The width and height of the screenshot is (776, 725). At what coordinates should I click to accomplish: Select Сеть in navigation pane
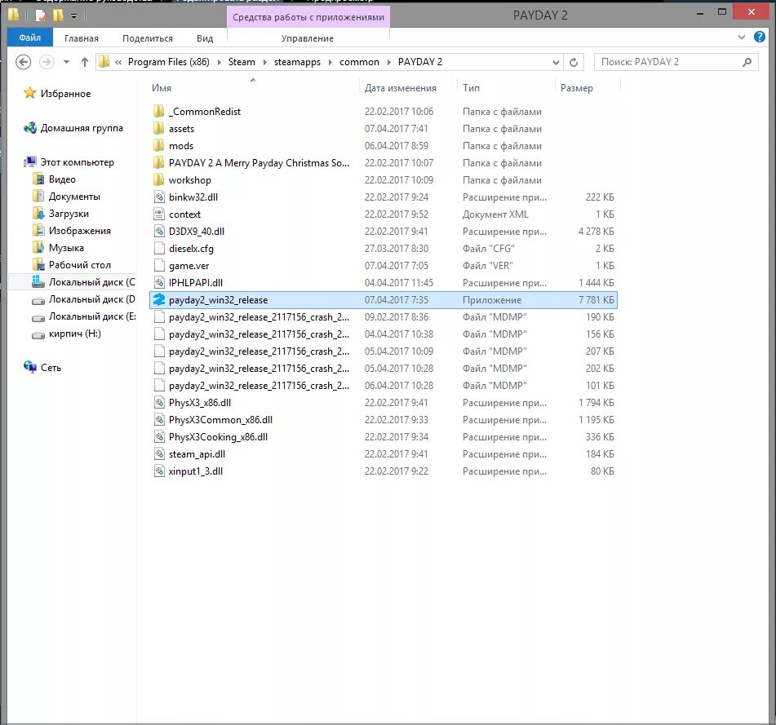pyautogui.click(x=51, y=368)
